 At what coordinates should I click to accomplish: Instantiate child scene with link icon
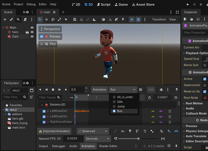pyautogui.click(x=12, y=20)
